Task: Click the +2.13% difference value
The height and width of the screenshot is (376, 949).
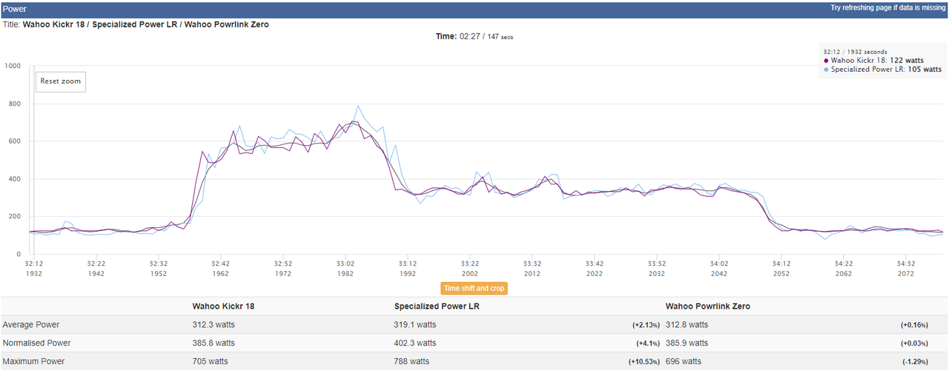Action: pyautogui.click(x=647, y=325)
